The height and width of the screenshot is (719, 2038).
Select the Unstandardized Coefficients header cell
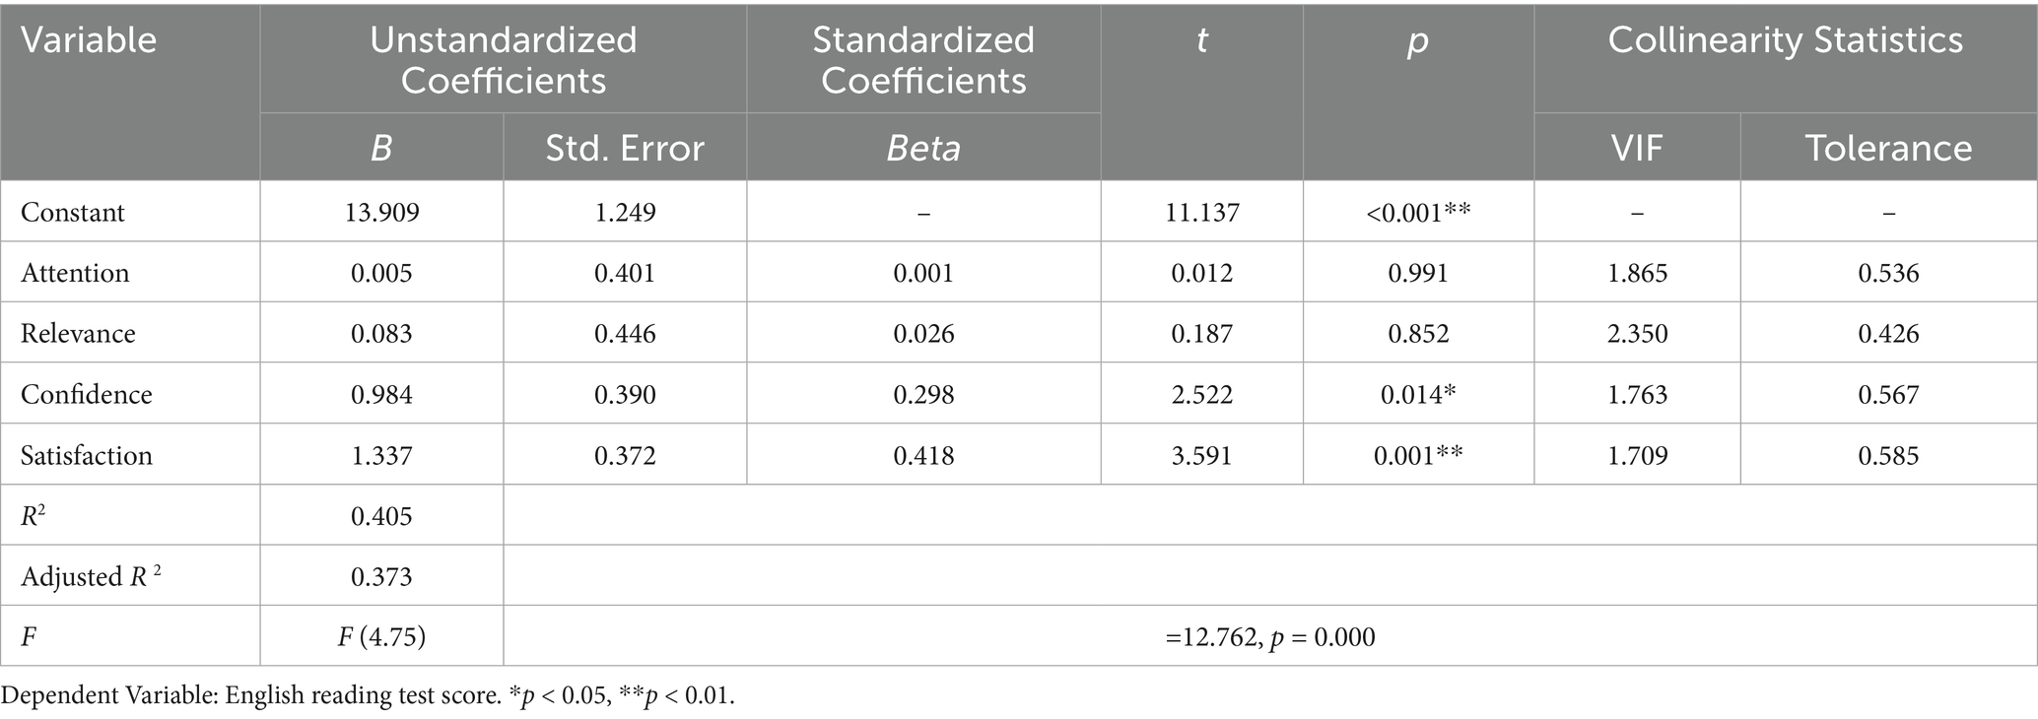point(503,59)
